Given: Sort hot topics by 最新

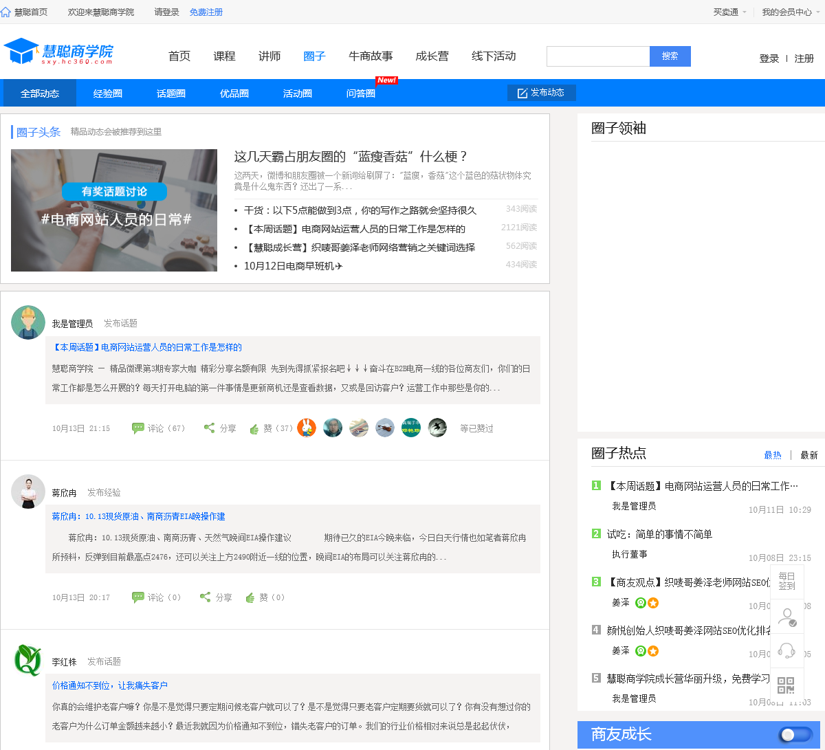Looking at the screenshot, I should click(x=808, y=455).
